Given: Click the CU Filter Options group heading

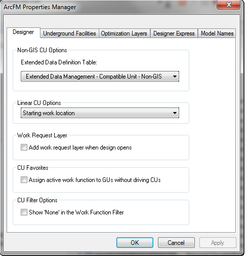Looking at the screenshot, I should [37, 200].
